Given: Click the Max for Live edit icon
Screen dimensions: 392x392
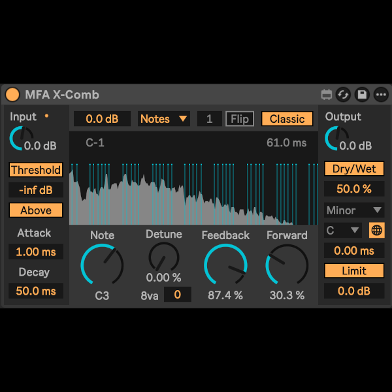Looking at the screenshot, I should pyautogui.click(x=327, y=95).
